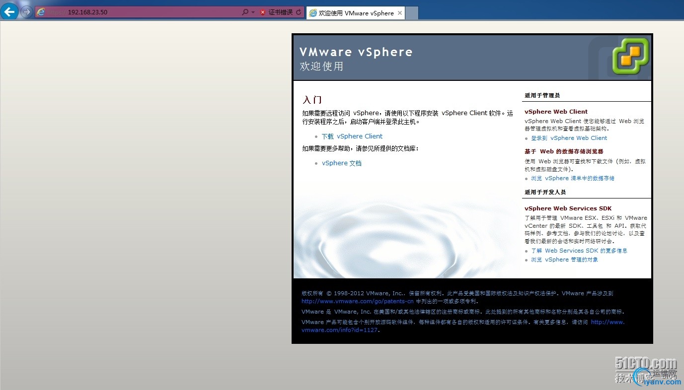Click the 适用于开发人员 section label
This screenshot has height=390, width=684.
pyautogui.click(x=545, y=193)
